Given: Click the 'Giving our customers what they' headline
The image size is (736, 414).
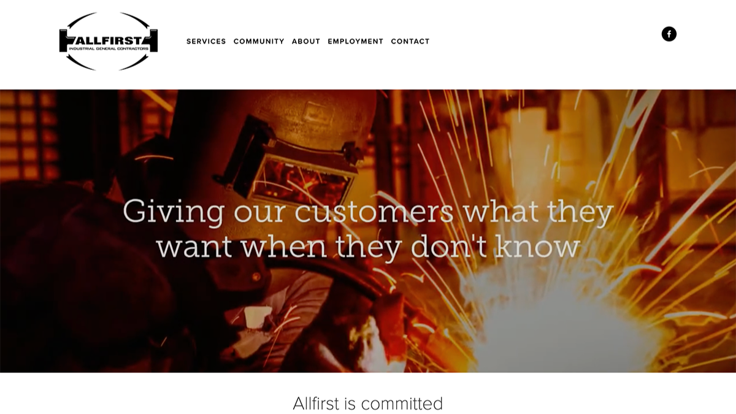Looking at the screenshot, I should [x=368, y=212].
